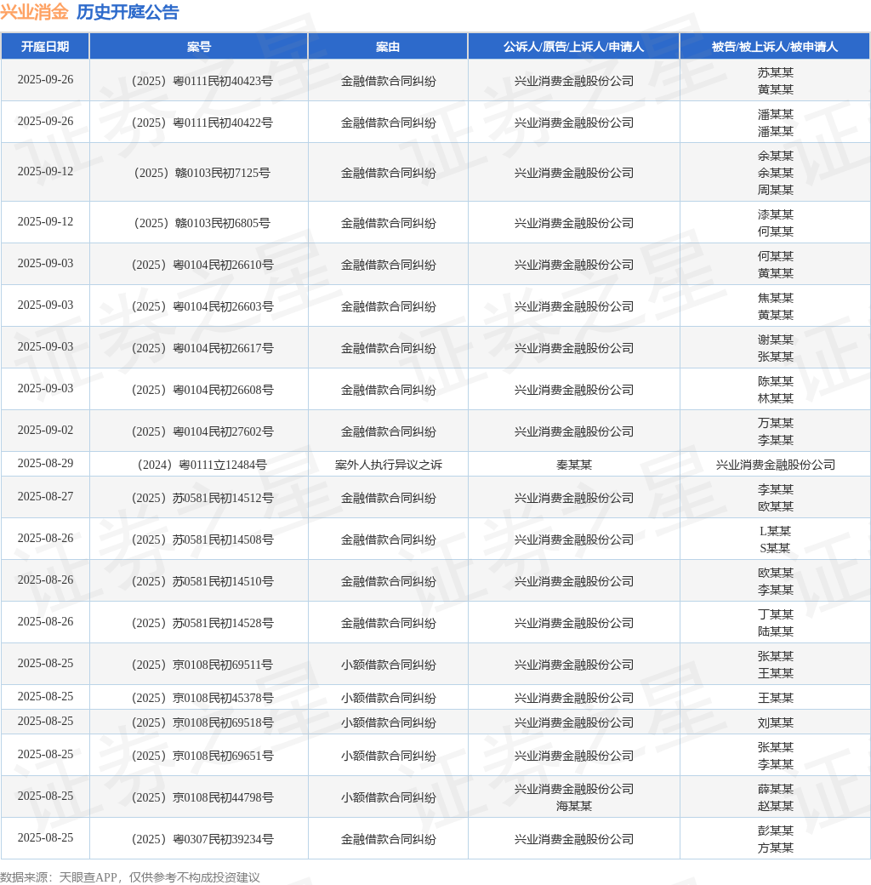871x885 pixels.
Task: Click defendant 兴业消费金融股份公司 in 2025-08-29 row
Action: click(x=775, y=465)
